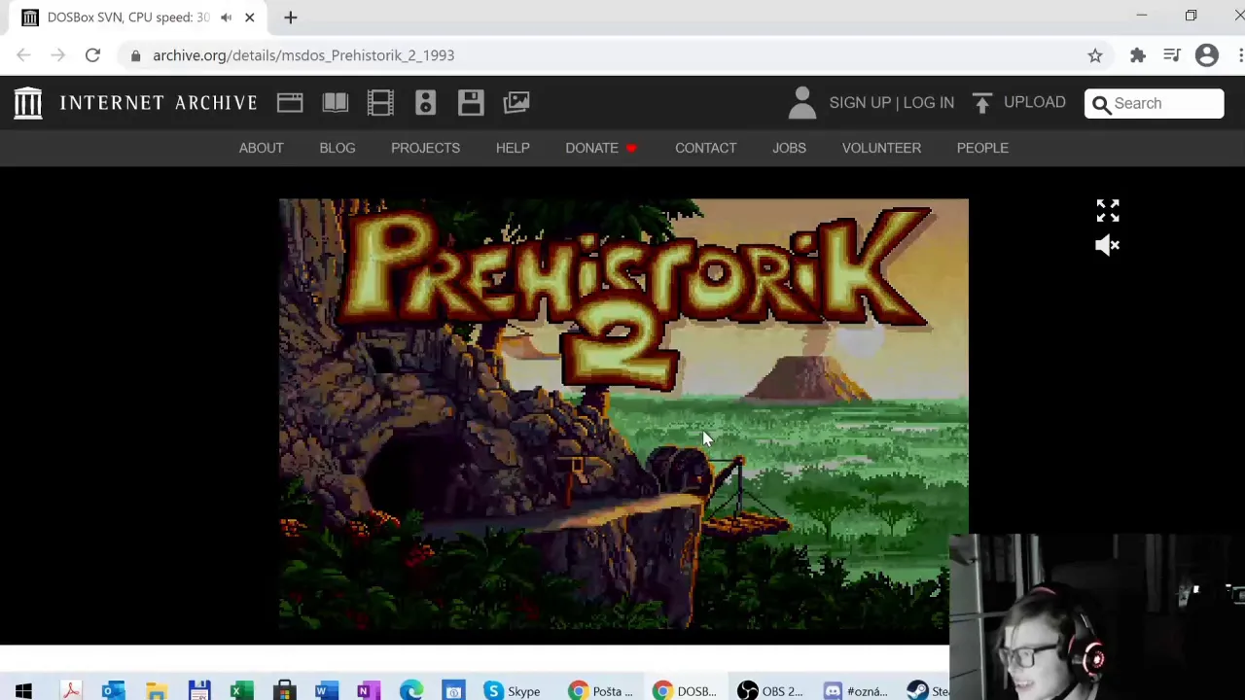This screenshot has width=1245, height=700.
Task: Go back to the previous page
Action: click(x=23, y=55)
